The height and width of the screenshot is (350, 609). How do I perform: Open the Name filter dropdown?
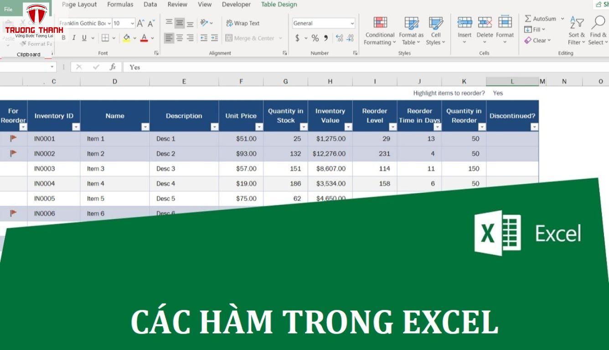145,127
